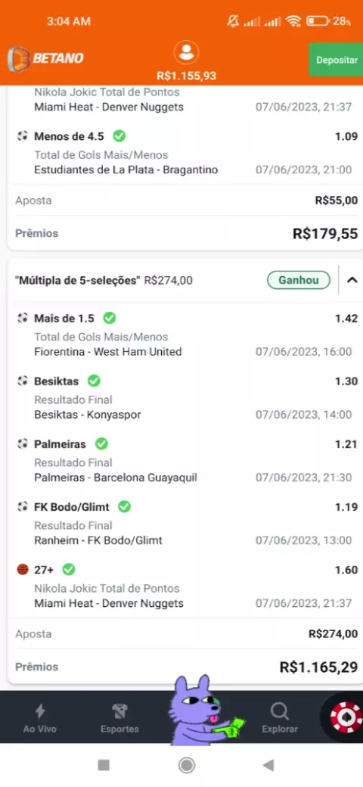Tap the basketball icon beside 27+
This screenshot has height=787, width=363.
23,570
